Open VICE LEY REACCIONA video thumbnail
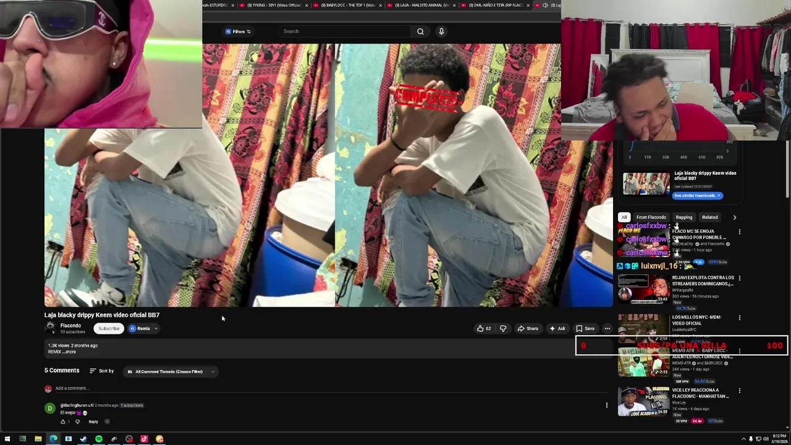 644,402
